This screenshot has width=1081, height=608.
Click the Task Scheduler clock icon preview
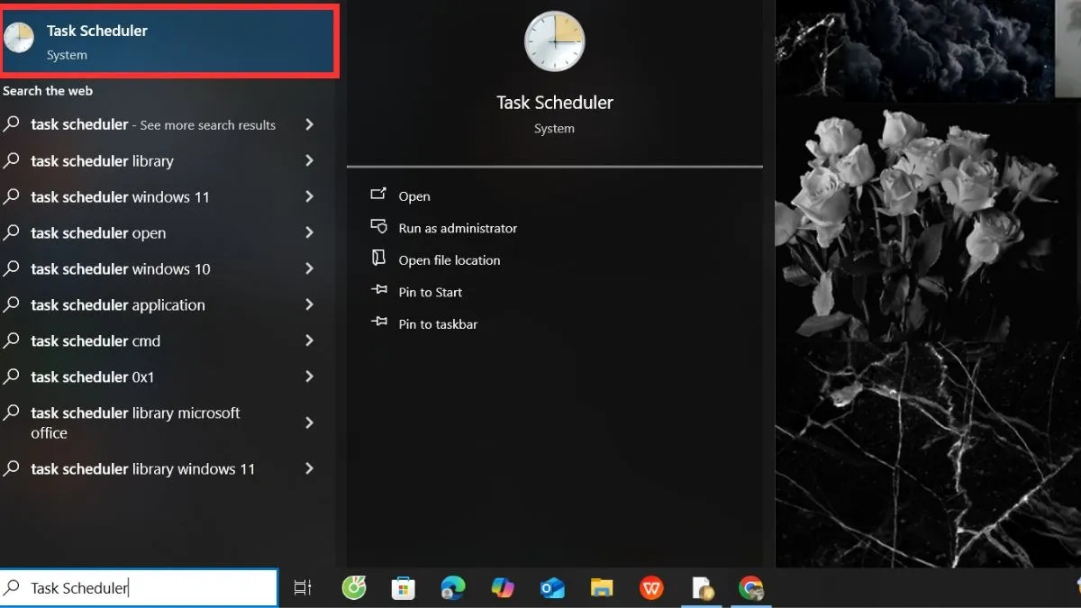554,41
